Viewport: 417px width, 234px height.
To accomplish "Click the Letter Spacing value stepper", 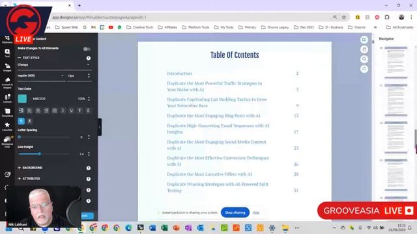I will point(89,137).
